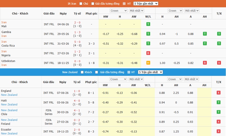Click corner count 5 - 8 in Haiti row

pyautogui.click(x=91, y=103)
